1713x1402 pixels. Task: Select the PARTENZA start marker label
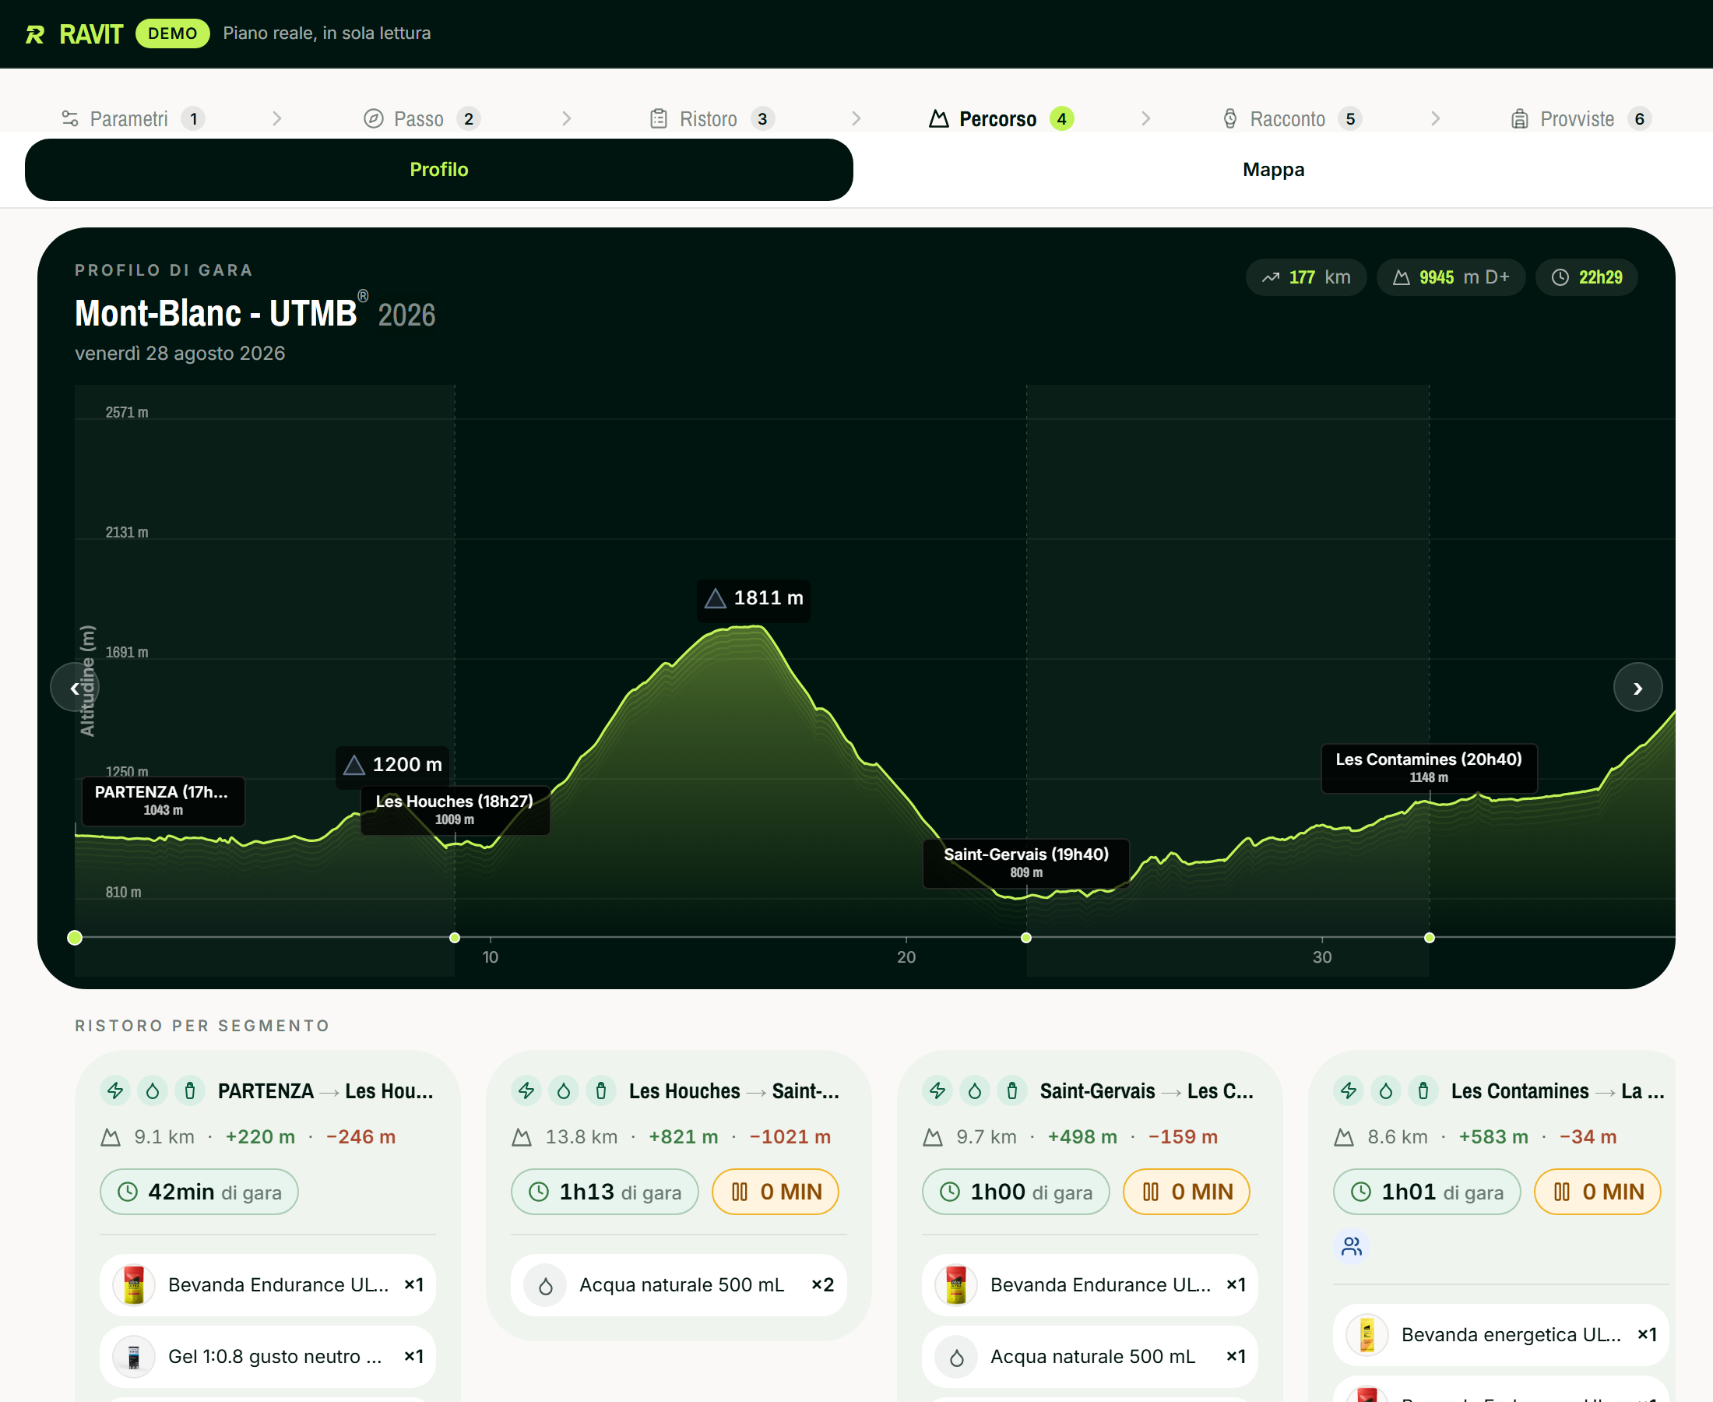163,801
